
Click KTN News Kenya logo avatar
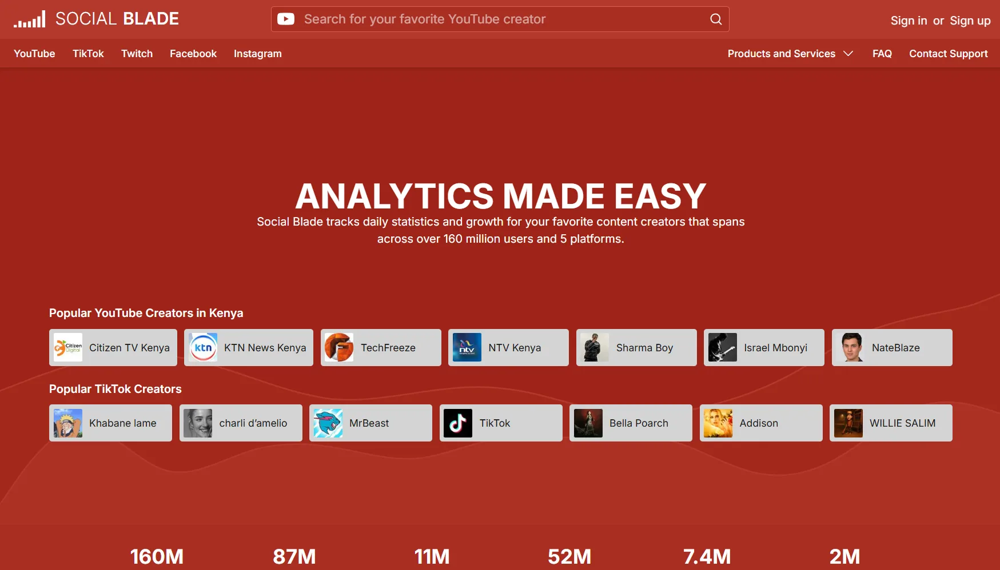(x=203, y=347)
